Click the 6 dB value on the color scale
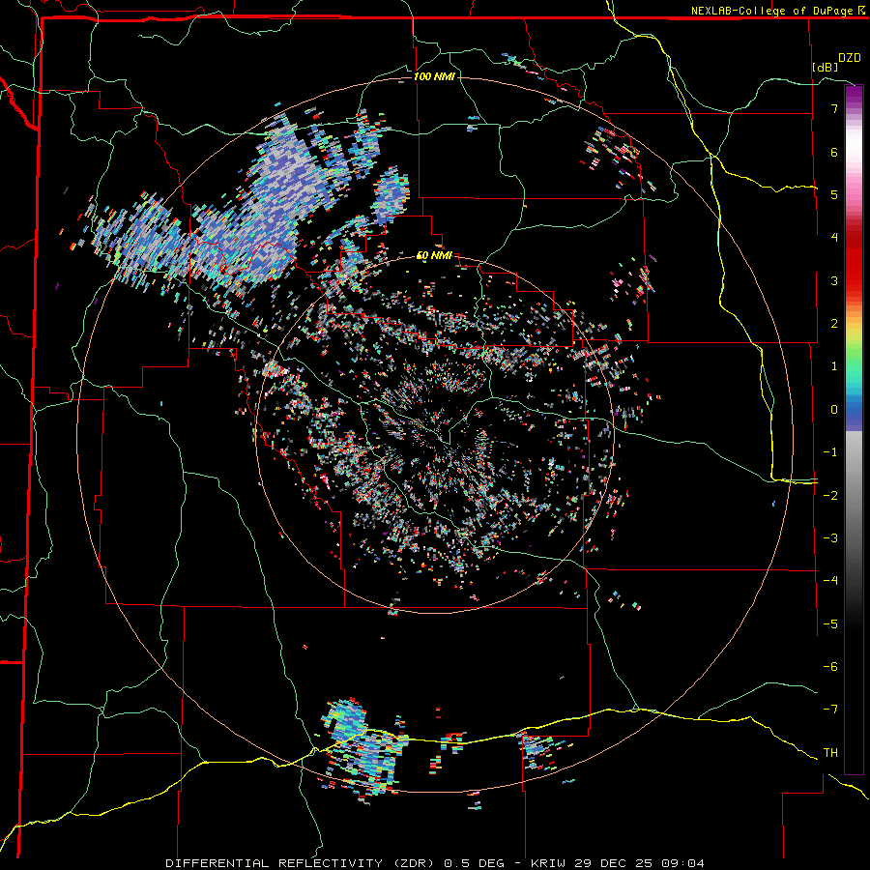870x870 pixels. 834,152
